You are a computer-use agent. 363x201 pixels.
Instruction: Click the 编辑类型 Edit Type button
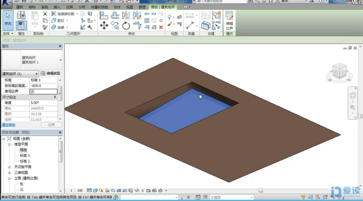50,74
